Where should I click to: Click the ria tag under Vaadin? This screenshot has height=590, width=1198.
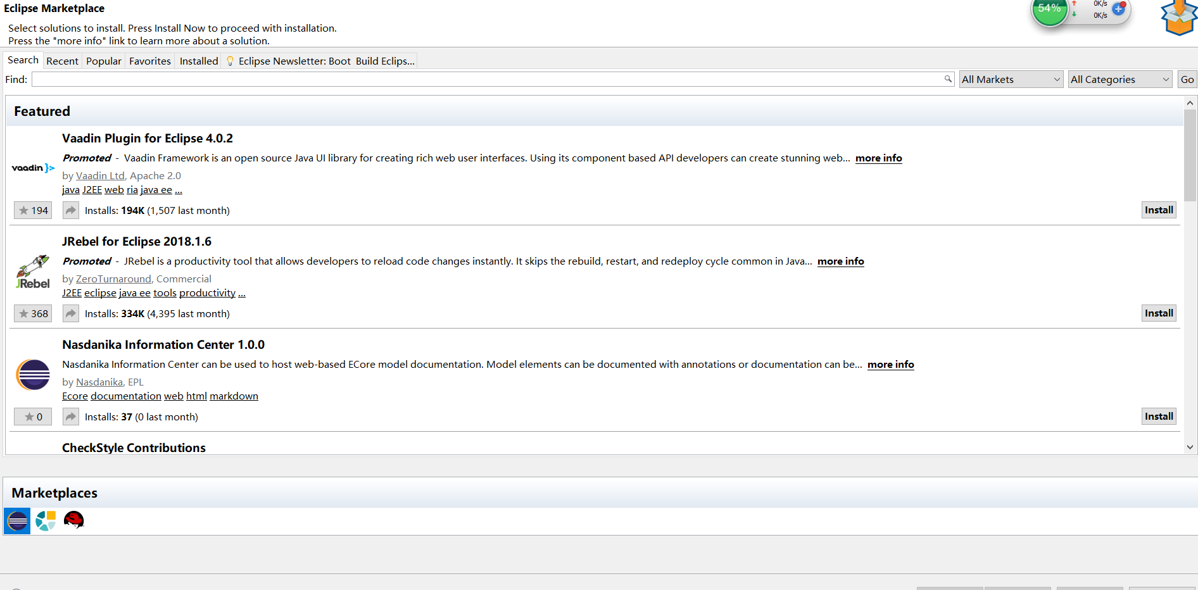[x=132, y=190]
